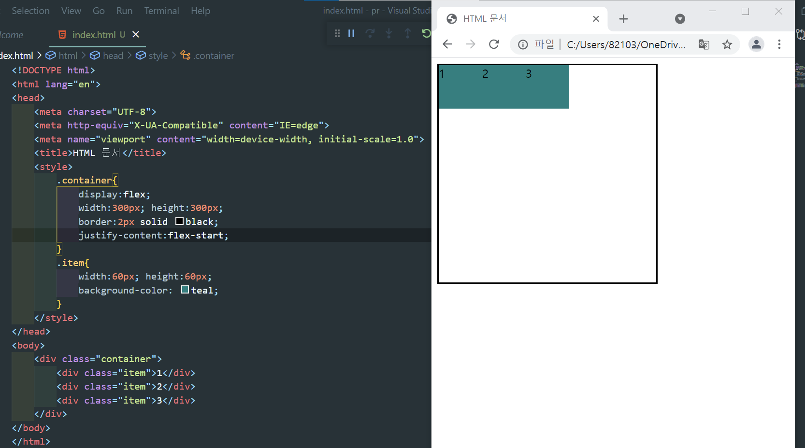Bookmark this page with the star icon
Screen dimensions: 805x448
pyautogui.click(x=727, y=45)
